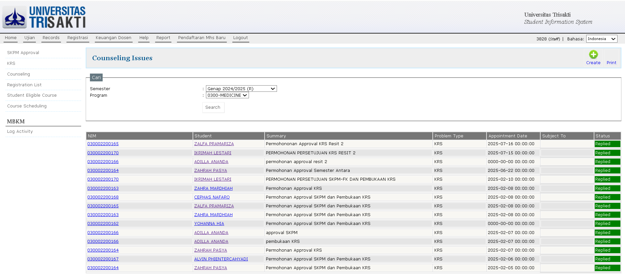Open NIM link for pembukaan KRS row

(x=103, y=242)
